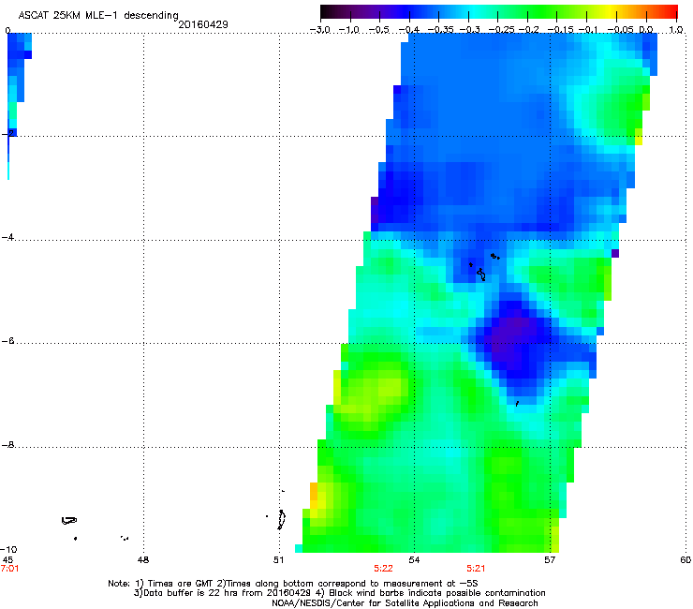Select the -0.05 color scale label

(620, 30)
